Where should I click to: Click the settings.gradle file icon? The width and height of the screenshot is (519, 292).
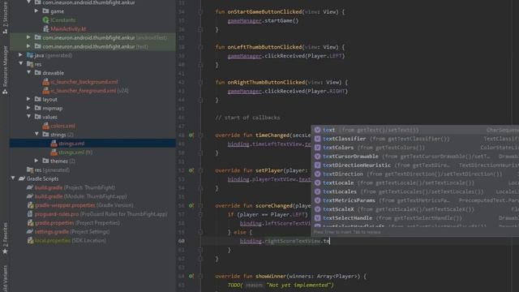(x=30, y=232)
